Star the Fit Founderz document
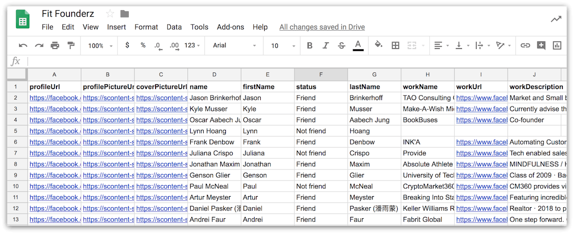 click(x=110, y=13)
